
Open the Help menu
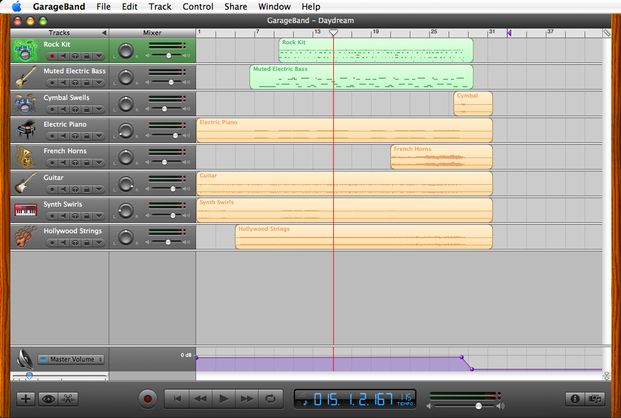311,7
